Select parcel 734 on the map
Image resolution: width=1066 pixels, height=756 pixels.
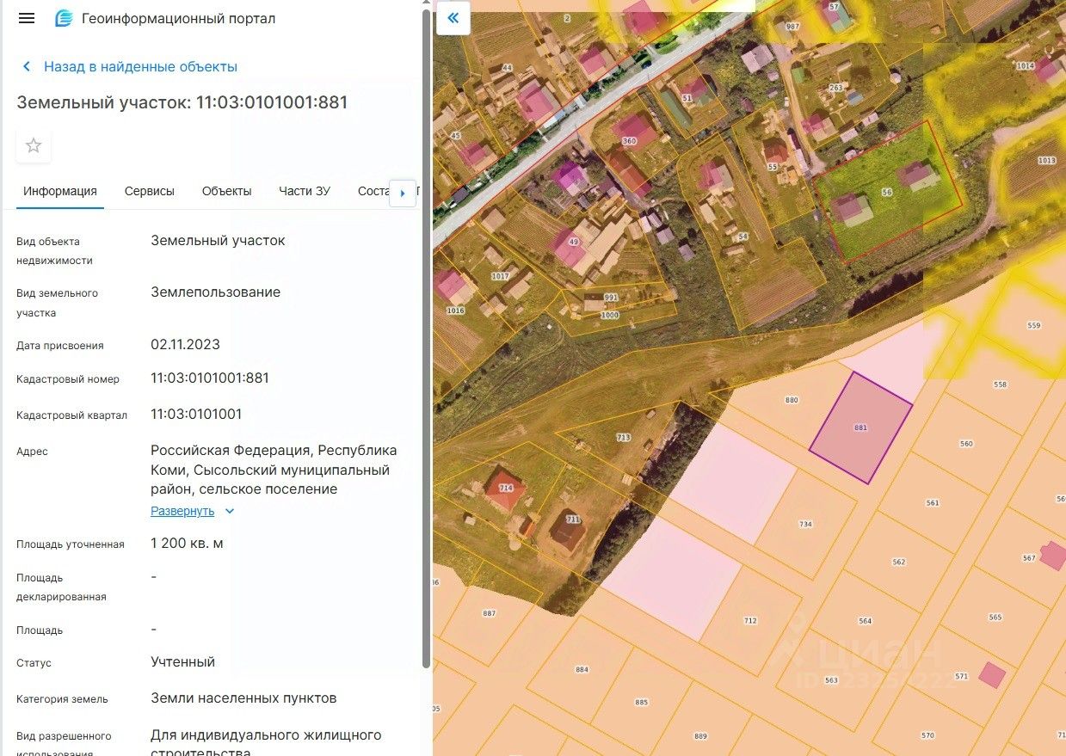tap(805, 524)
